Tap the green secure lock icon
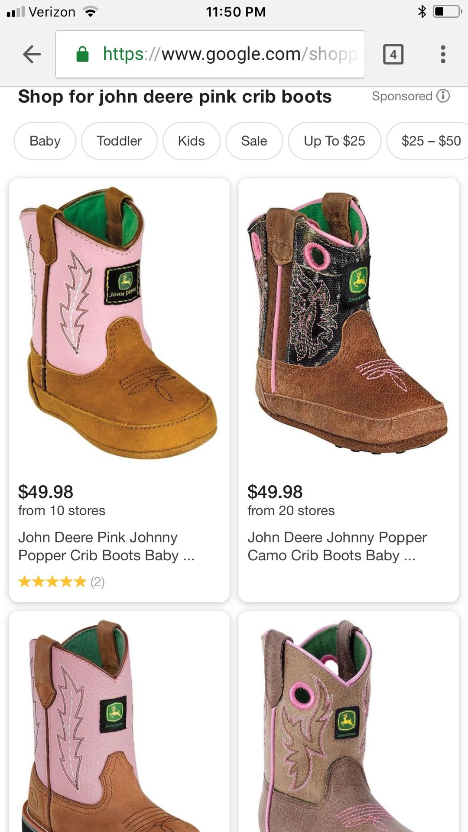The width and height of the screenshot is (468, 832). pos(82,54)
